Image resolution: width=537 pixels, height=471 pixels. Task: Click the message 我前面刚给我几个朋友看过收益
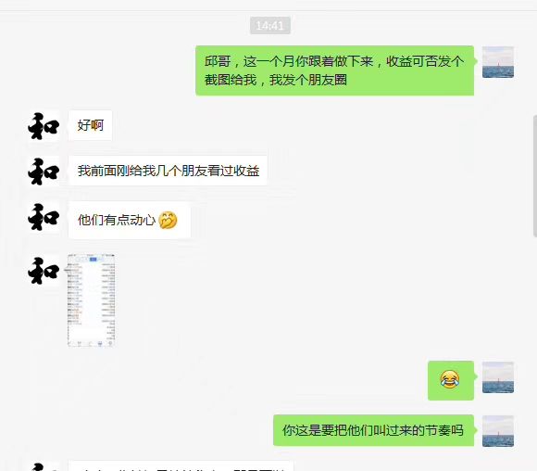168,171
